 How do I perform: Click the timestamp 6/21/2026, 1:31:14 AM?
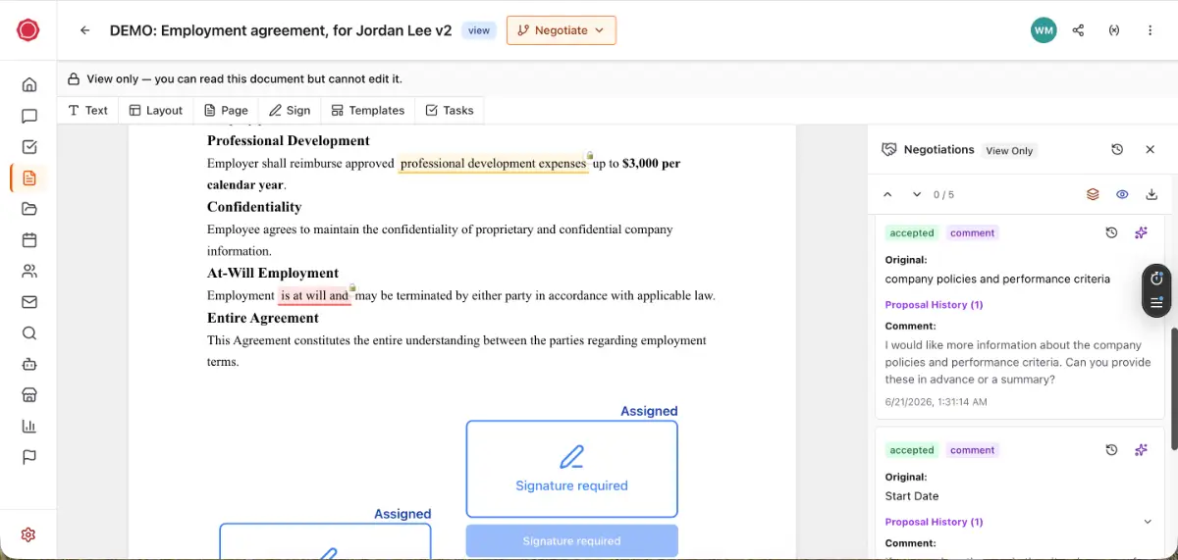(x=936, y=402)
